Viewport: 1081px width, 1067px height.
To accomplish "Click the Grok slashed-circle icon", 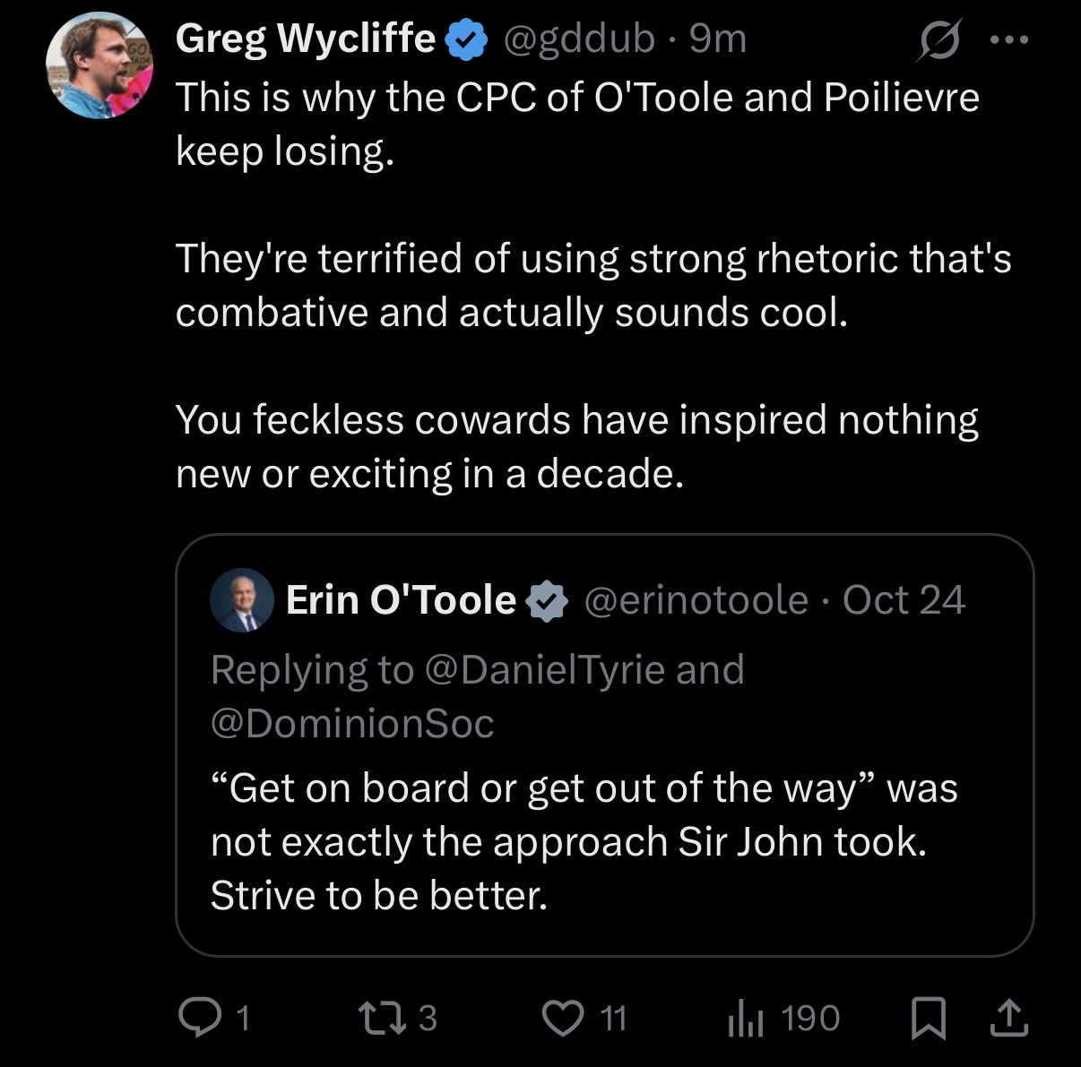I will point(938,40).
